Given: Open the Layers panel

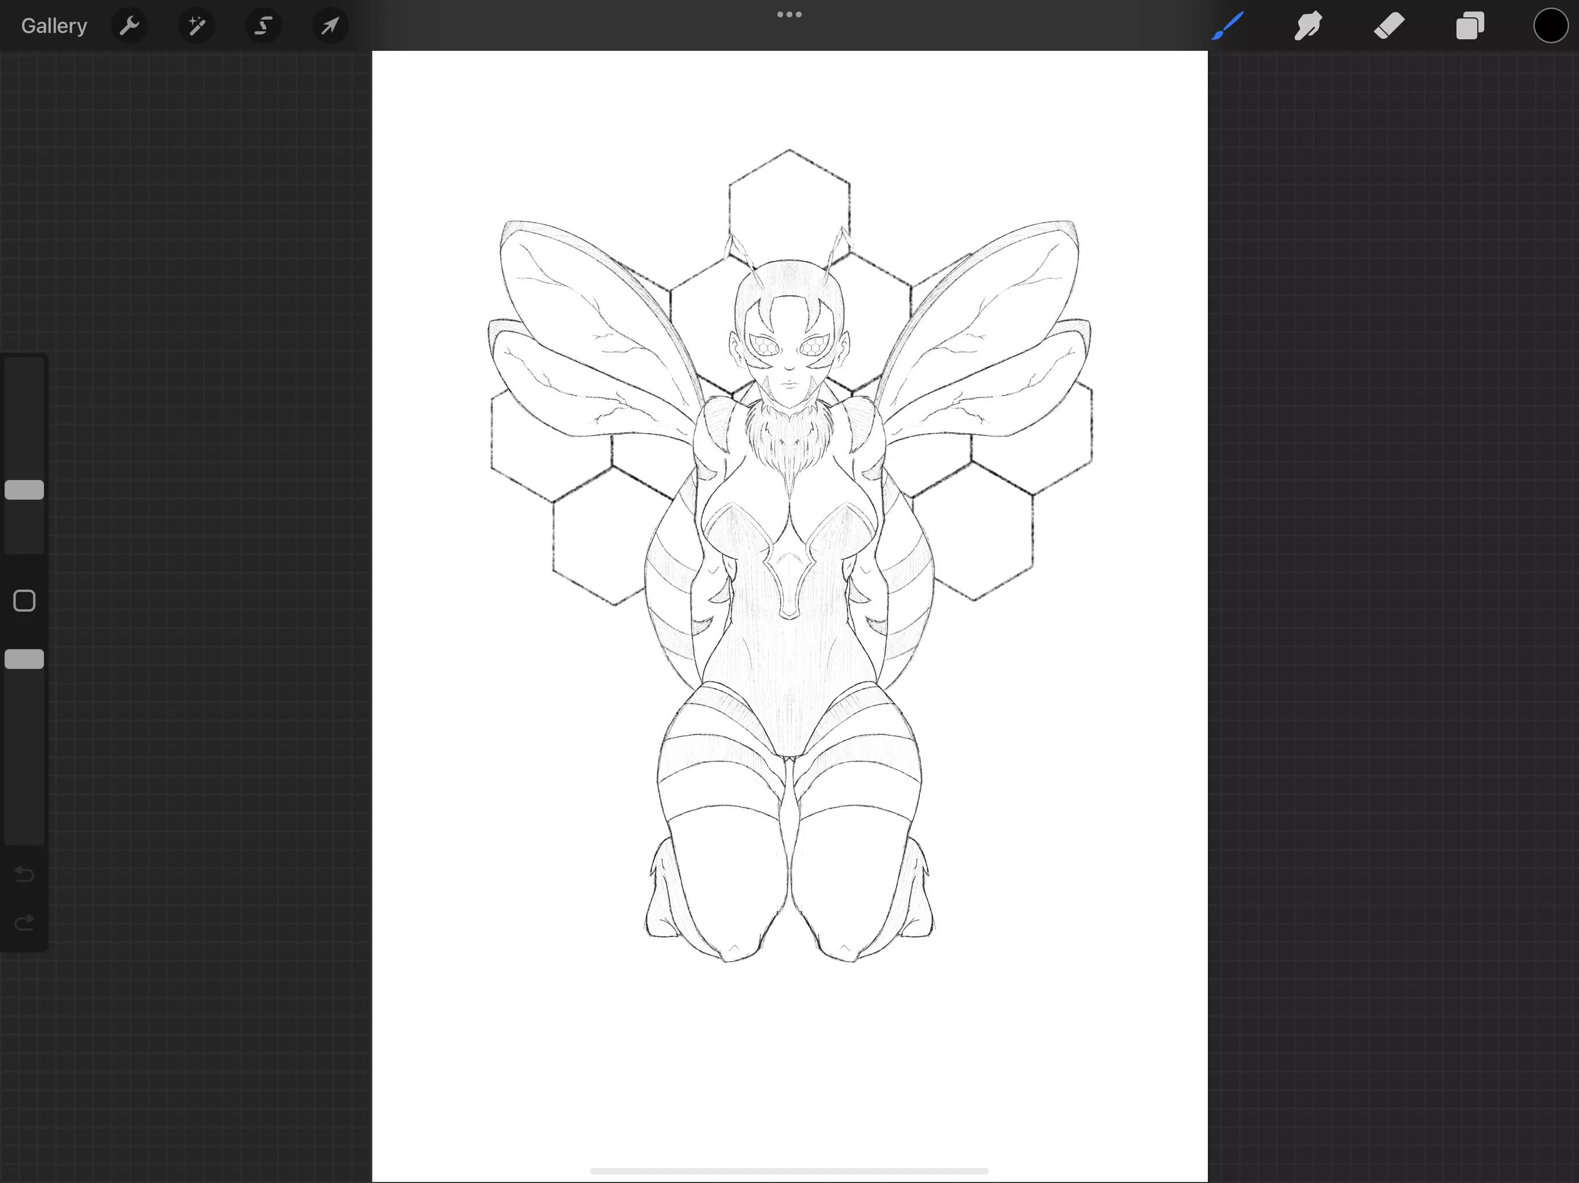Looking at the screenshot, I should coord(1470,25).
